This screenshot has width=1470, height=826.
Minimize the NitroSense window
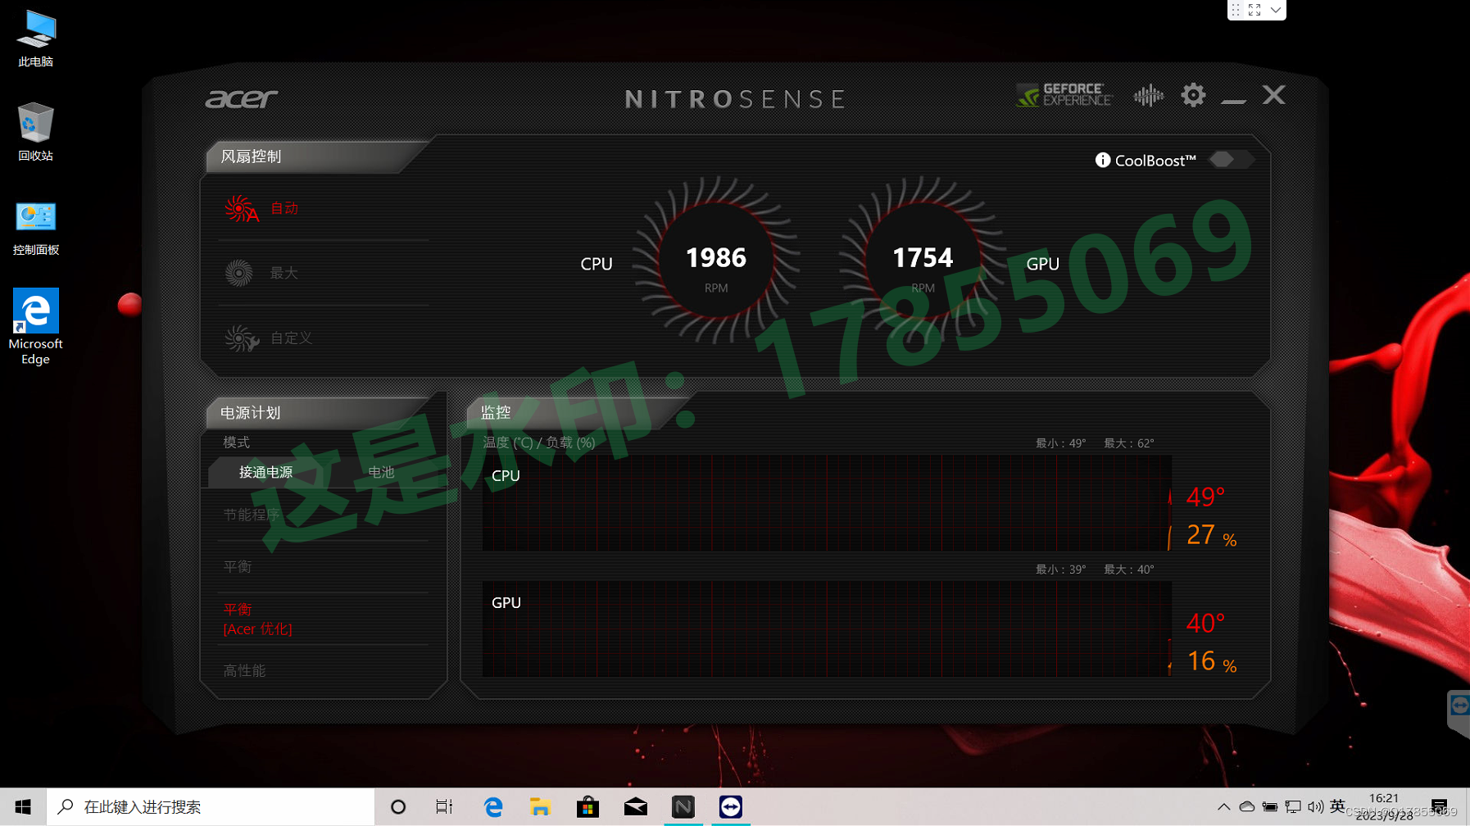point(1233,100)
